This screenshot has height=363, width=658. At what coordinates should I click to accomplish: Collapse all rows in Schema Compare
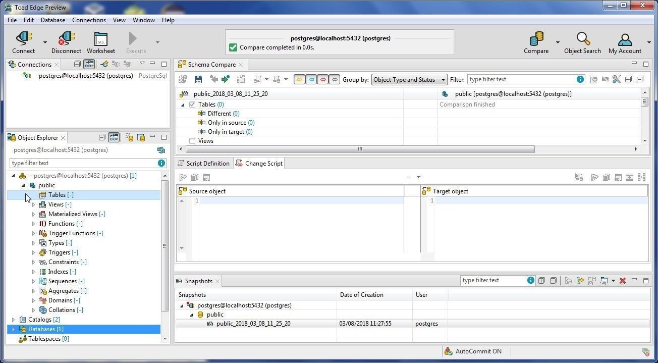pyautogui.click(x=640, y=79)
